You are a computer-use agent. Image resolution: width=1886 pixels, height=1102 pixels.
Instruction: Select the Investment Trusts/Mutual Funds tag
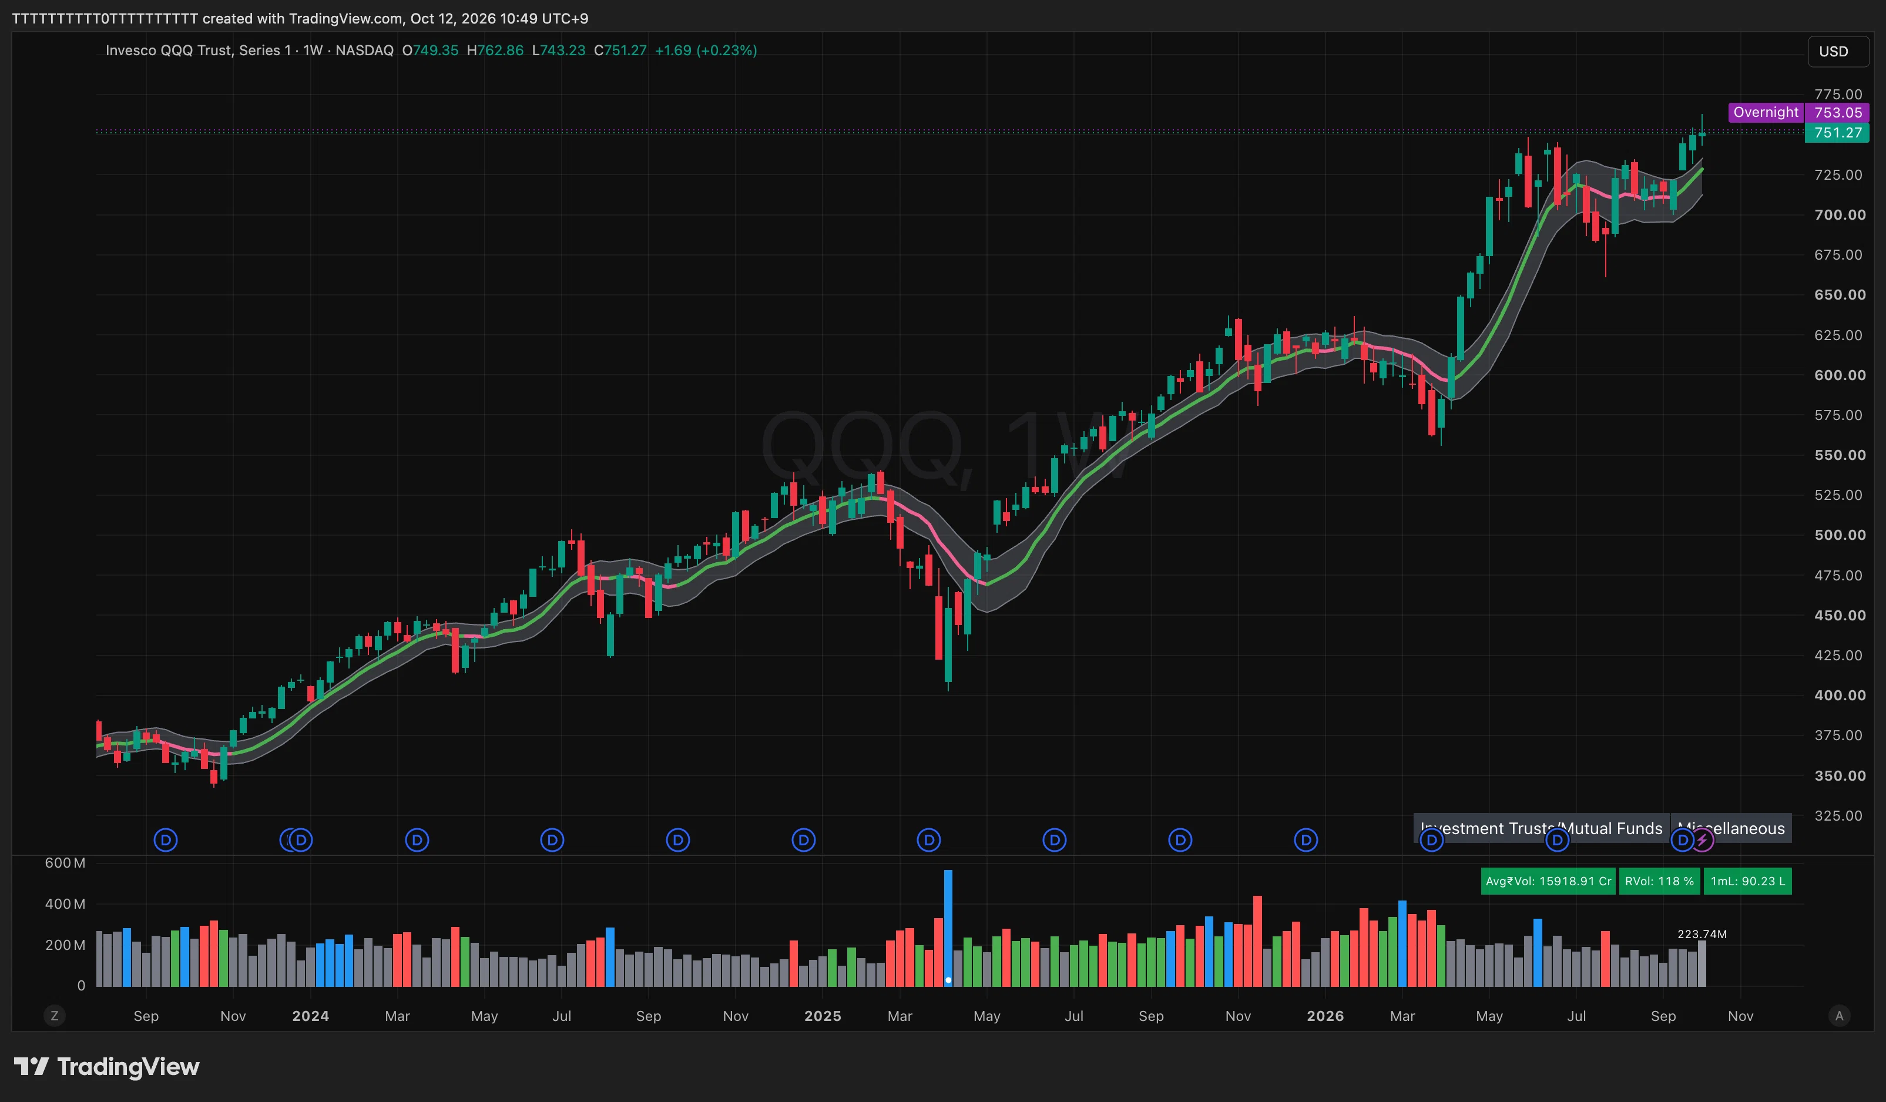1541,828
